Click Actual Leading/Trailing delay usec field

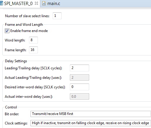pyautogui.click(x=79, y=77)
